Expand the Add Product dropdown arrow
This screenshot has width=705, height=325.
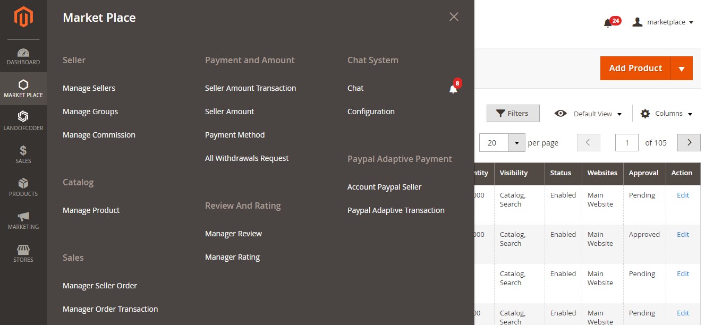click(x=682, y=69)
